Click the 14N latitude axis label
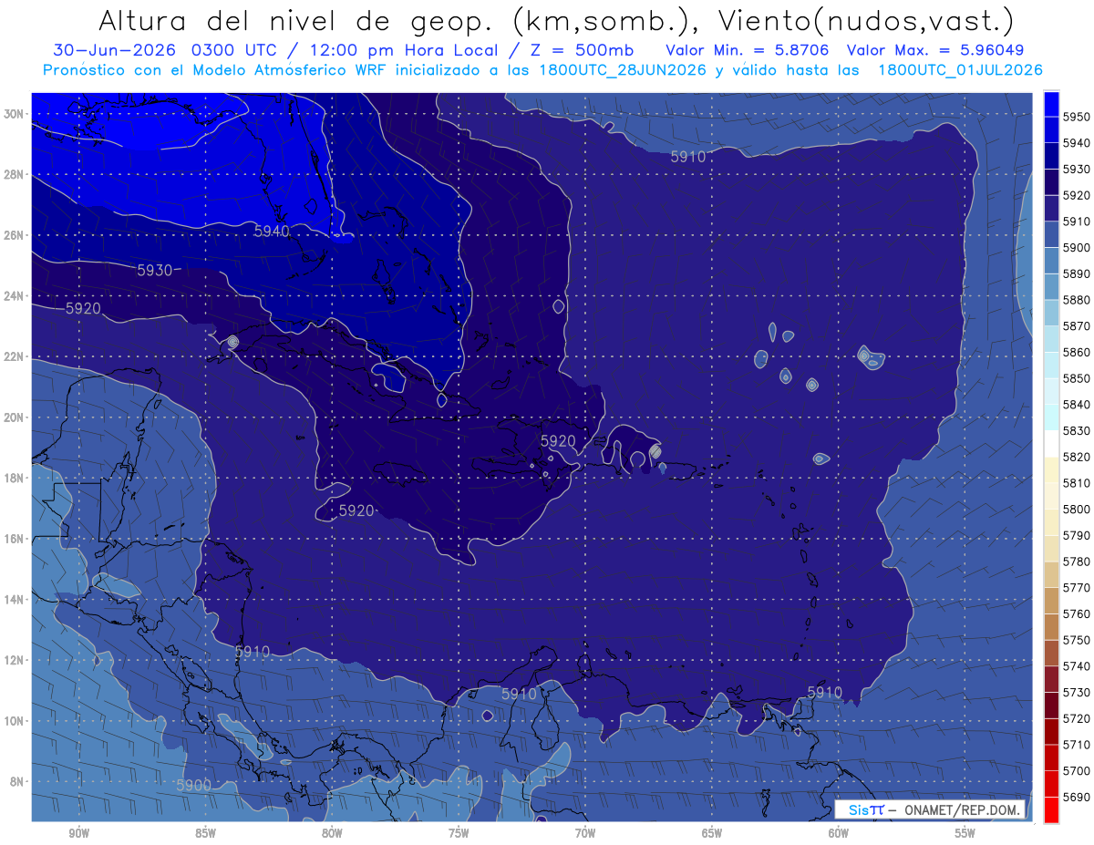Viewport: 1094px width, 845px height. click(14, 600)
